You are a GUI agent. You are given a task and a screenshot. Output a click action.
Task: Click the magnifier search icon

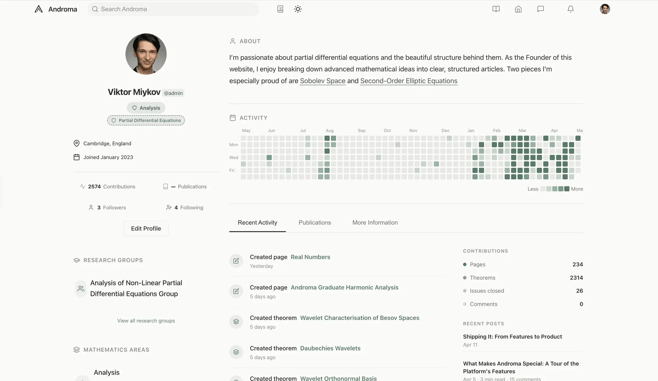95,9
